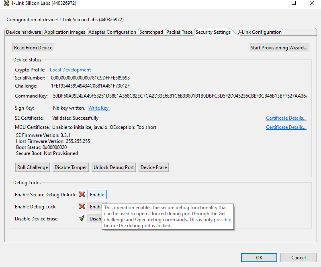Open SE Certificate Details link

coord(286,118)
